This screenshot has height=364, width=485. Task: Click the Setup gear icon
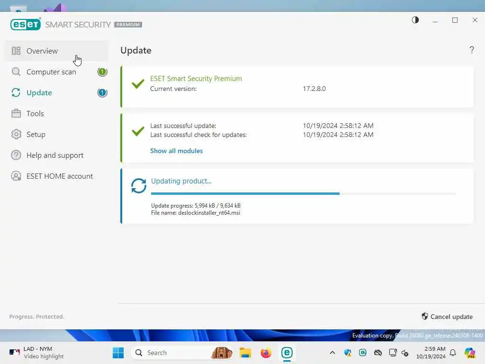16,134
